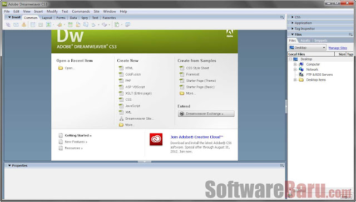Image resolution: width=356 pixels, height=202 pixels.
Task: Insert a Comment
Action: pos(86,25)
